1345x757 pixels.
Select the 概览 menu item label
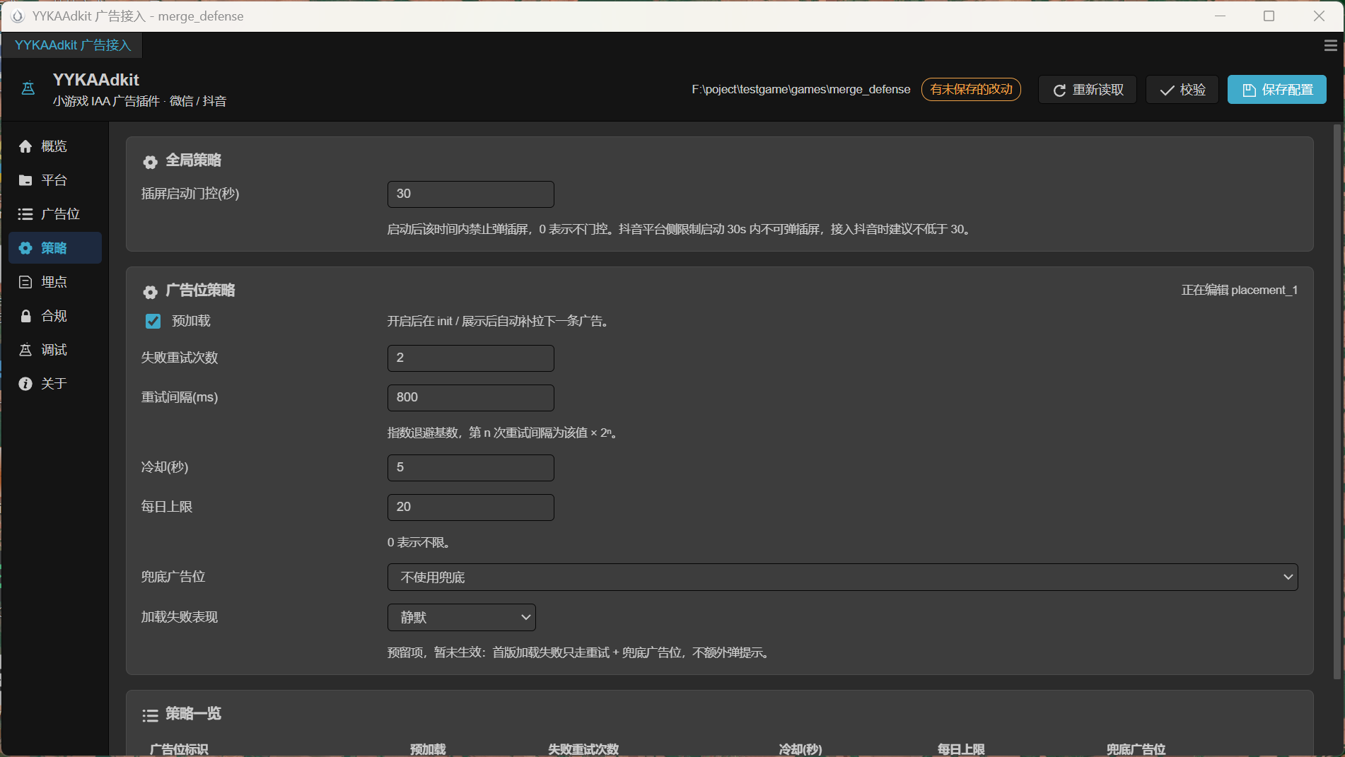pos(54,146)
